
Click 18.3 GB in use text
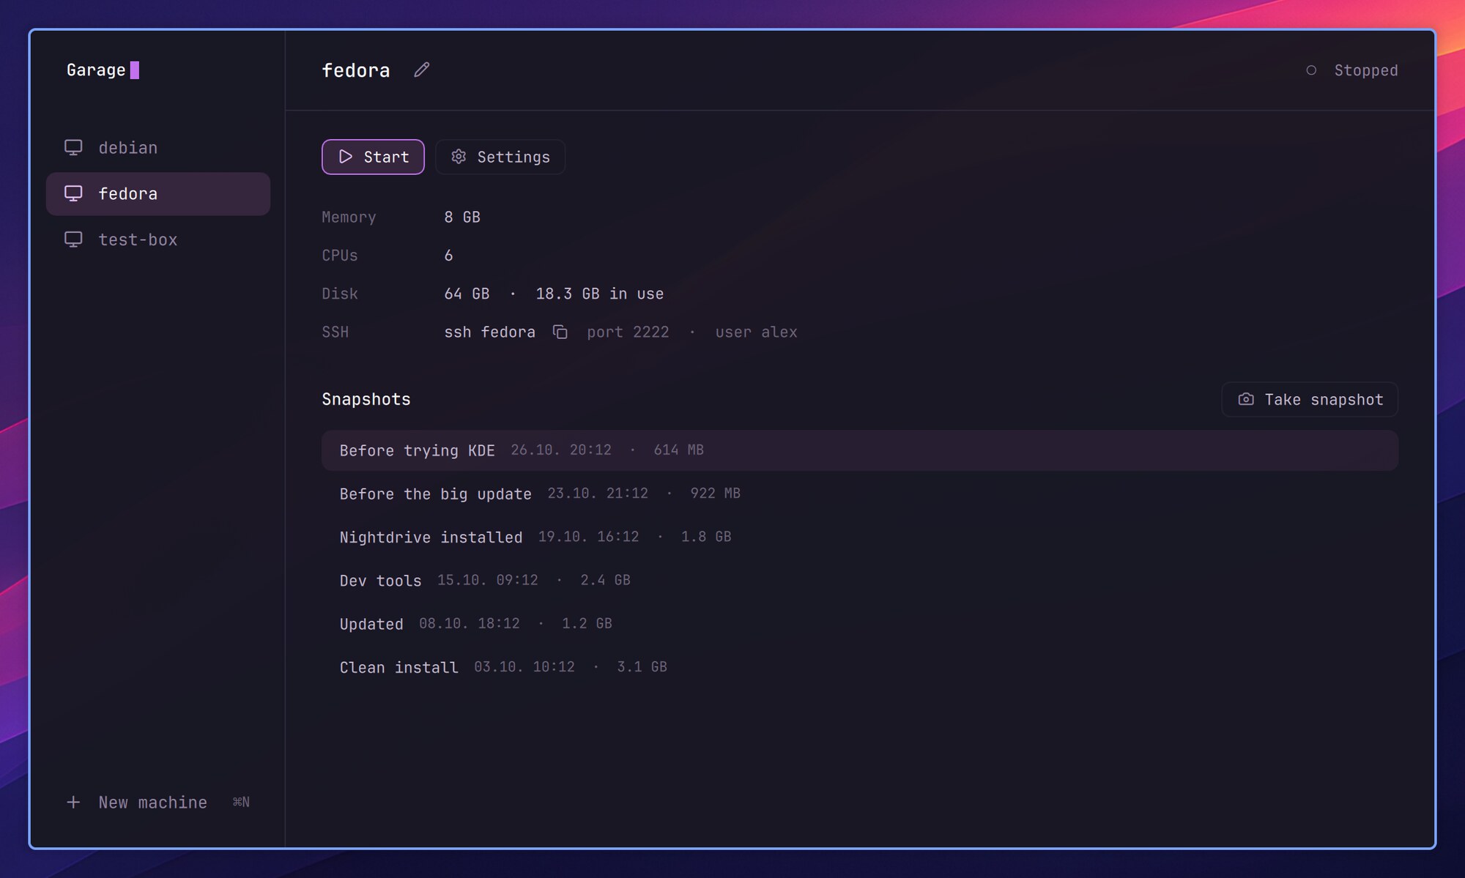600,294
